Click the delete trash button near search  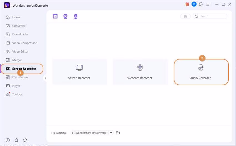[185, 16]
